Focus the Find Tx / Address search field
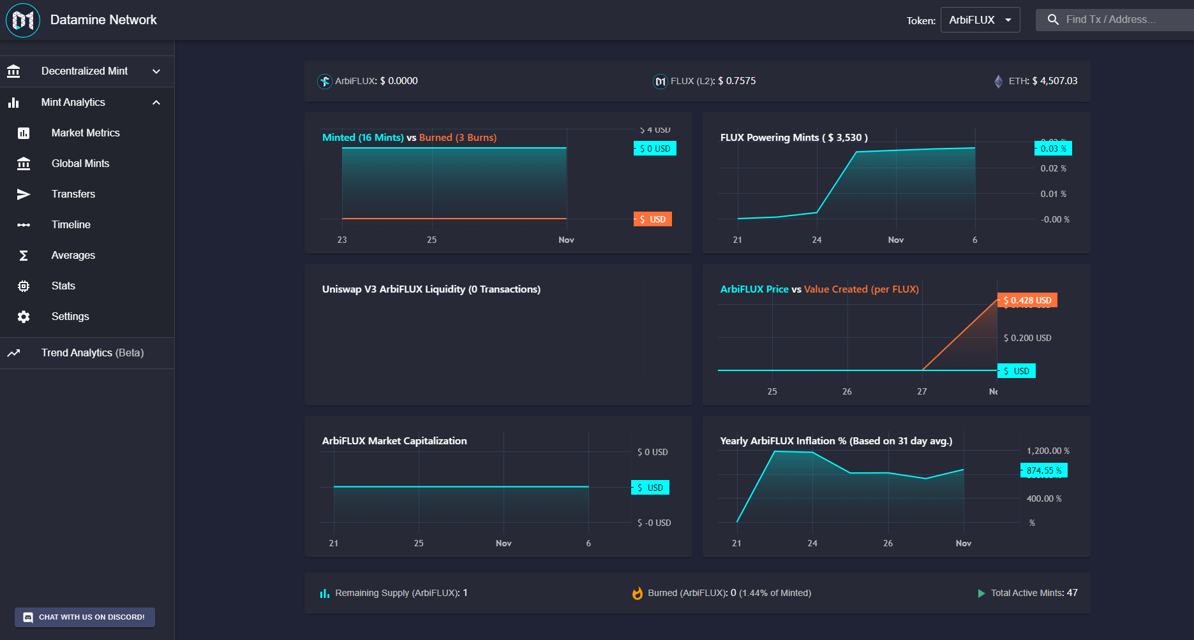 [x=1114, y=20]
